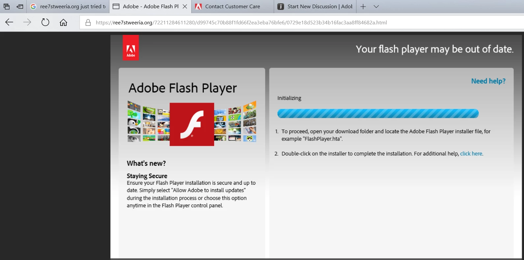
Task: Click the address bar URL
Action: click(x=241, y=22)
